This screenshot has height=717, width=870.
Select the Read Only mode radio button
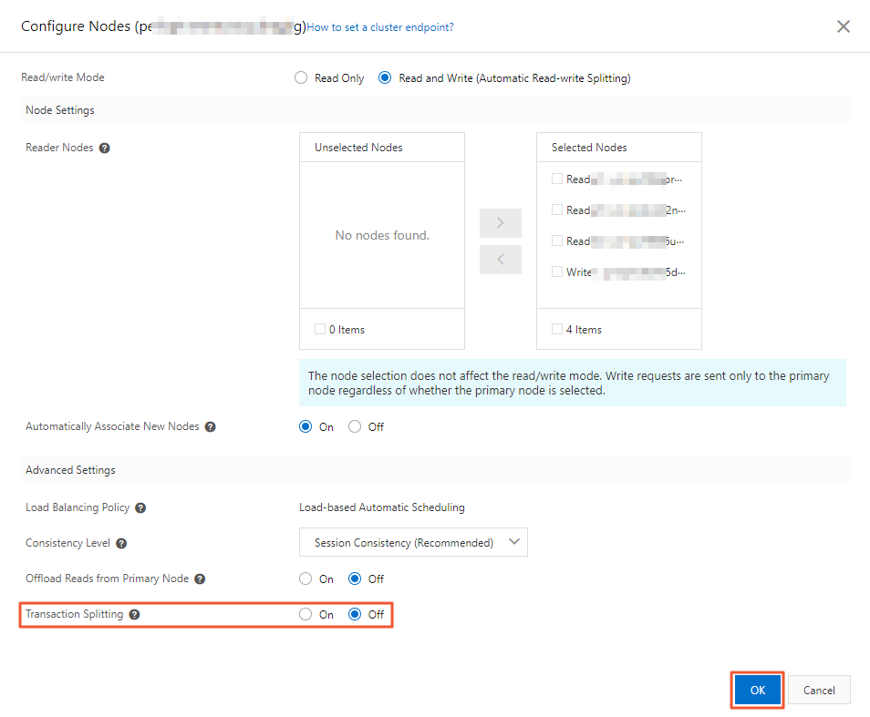(x=301, y=77)
